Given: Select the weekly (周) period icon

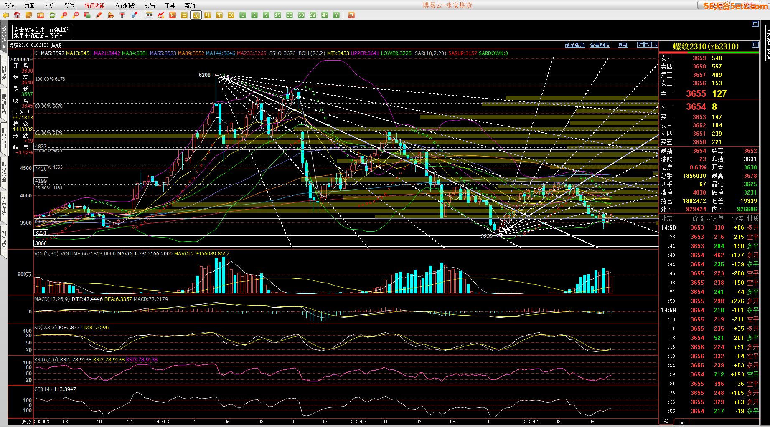Looking at the screenshot, I should tap(196, 15).
